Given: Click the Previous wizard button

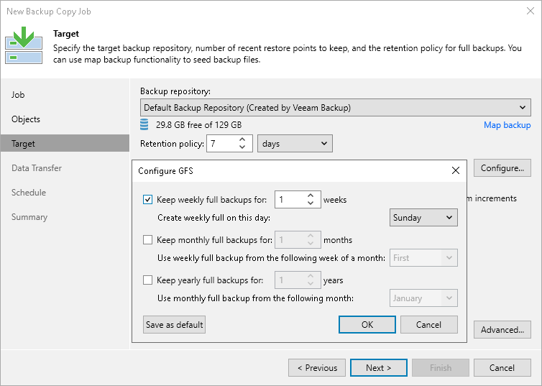Looking at the screenshot, I should pyautogui.click(x=317, y=368).
